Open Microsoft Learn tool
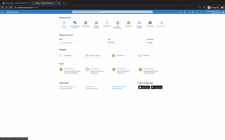The height and width of the screenshot is (140, 225). coord(69,69)
